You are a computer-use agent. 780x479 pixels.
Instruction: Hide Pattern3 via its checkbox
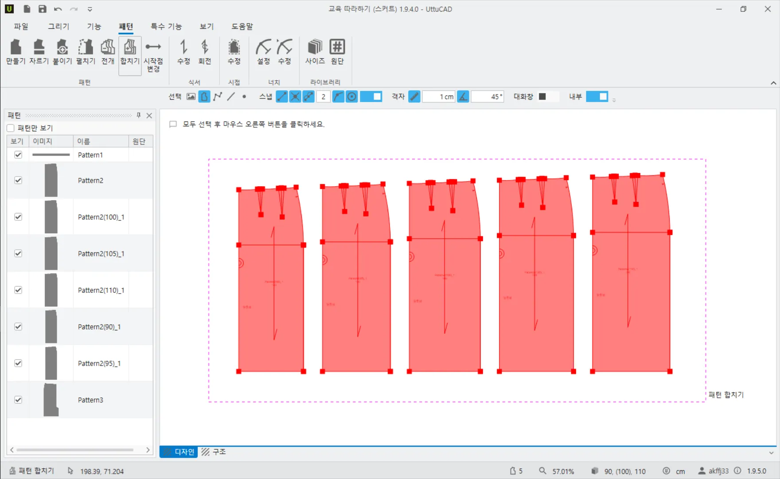pyautogui.click(x=18, y=400)
